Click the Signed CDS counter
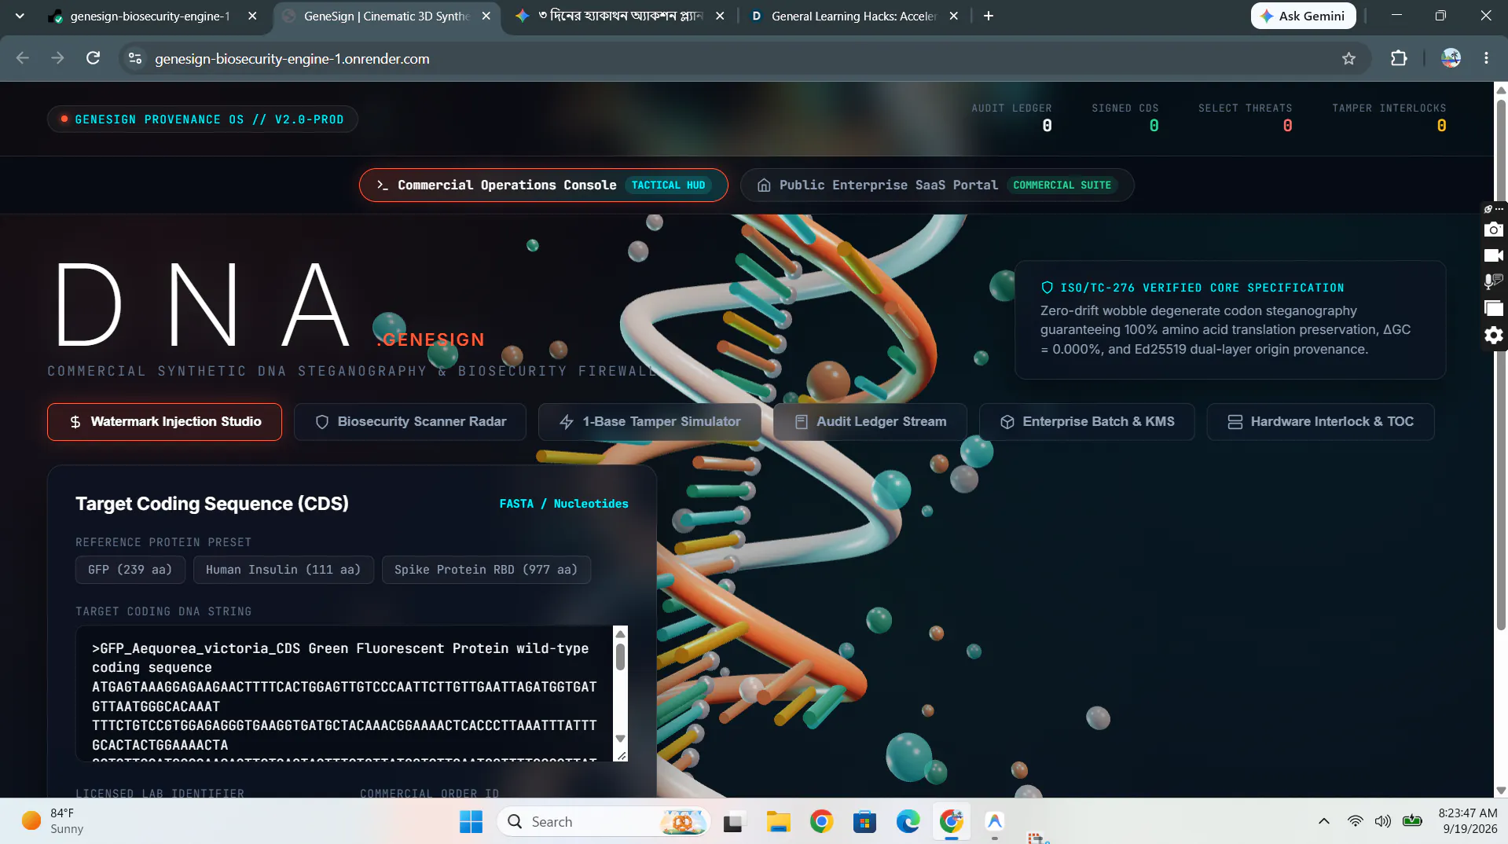 point(1125,118)
